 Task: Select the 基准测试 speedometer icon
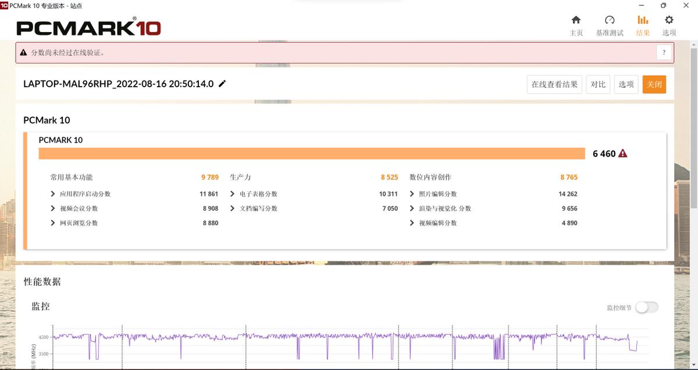click(x=609, y=20)
